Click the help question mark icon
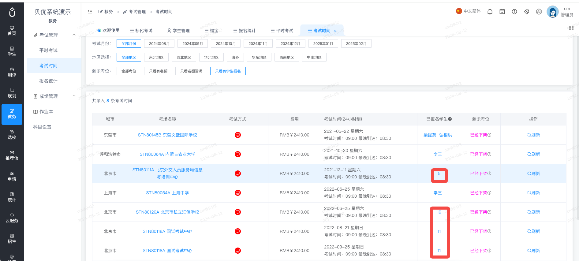 514,12
